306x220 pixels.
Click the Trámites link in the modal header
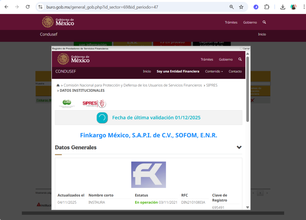[x=207, y=59]
